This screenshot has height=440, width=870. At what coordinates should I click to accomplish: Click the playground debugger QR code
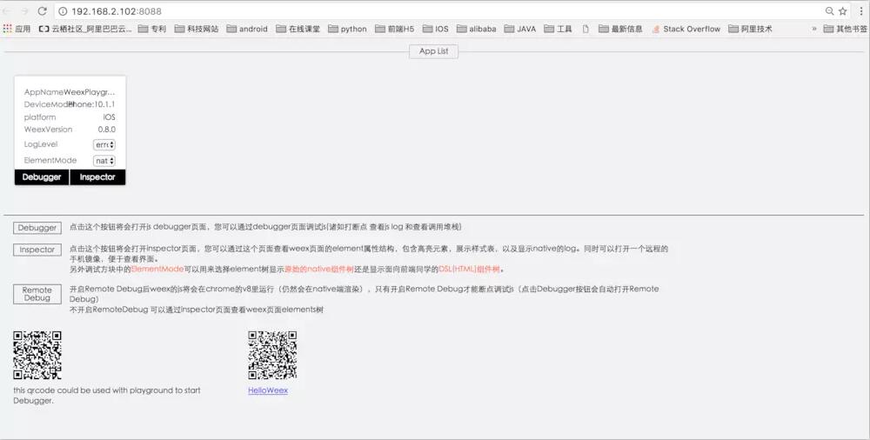coord(37,355)
